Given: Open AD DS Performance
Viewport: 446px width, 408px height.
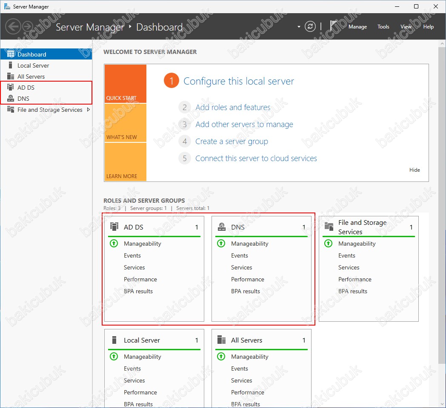Looking at the screenshot, I should (x=140, y=279).
